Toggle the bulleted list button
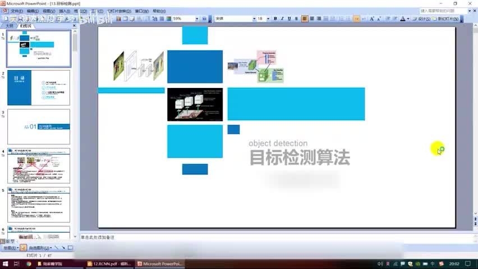 tap(348, 18)
